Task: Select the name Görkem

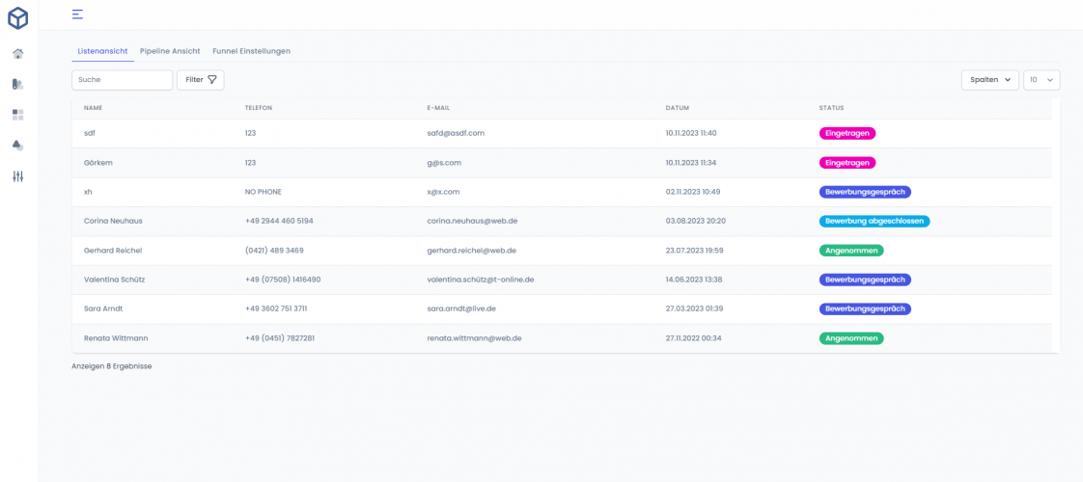Action: (98, 163)
